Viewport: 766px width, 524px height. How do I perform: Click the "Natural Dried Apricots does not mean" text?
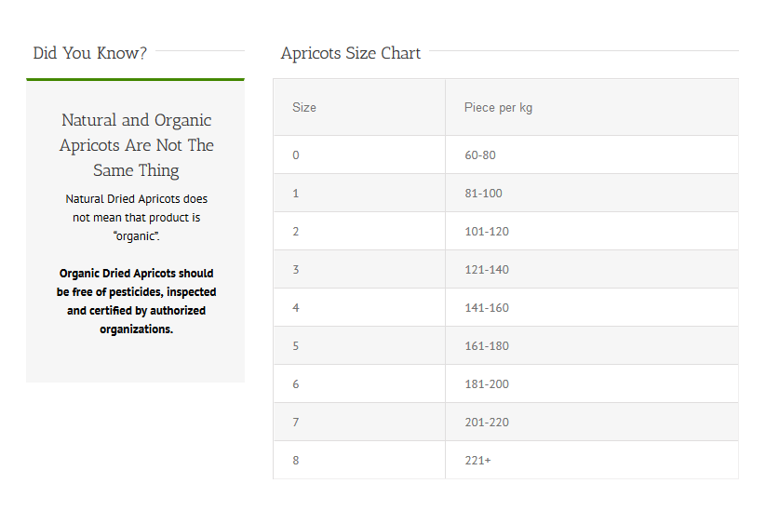point(136,217)
